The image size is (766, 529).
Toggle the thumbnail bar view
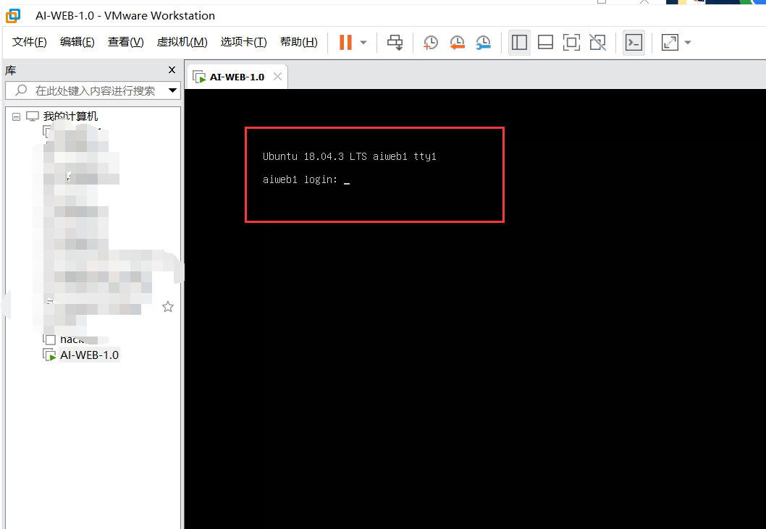[x=545, y=42]
